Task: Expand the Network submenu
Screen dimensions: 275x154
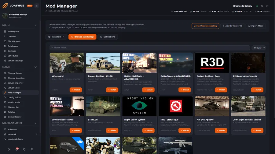Action: coord(37,134)
